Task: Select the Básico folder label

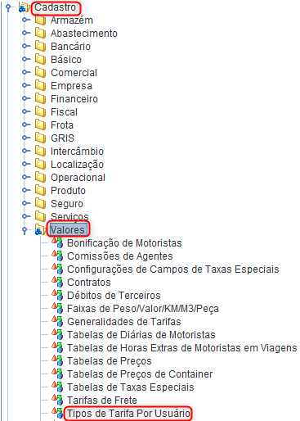Action: [66, 60]
